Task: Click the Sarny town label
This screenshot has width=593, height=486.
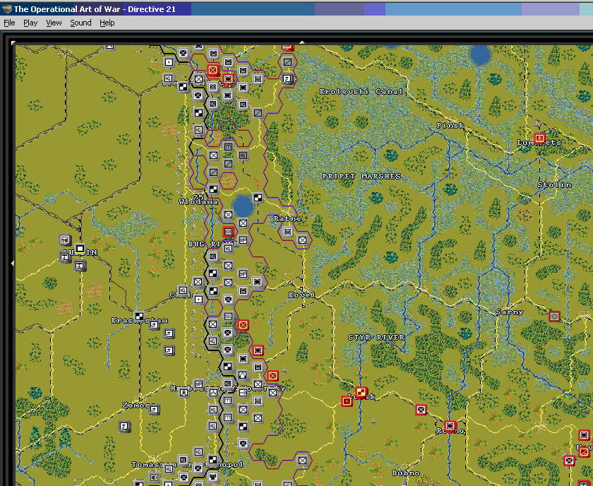Action: [510, 312]
